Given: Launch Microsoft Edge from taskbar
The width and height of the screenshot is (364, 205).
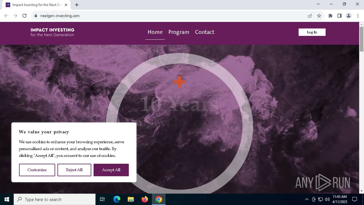Looking at the screenshot, I should pyautogui.click(x=117, y=199).
